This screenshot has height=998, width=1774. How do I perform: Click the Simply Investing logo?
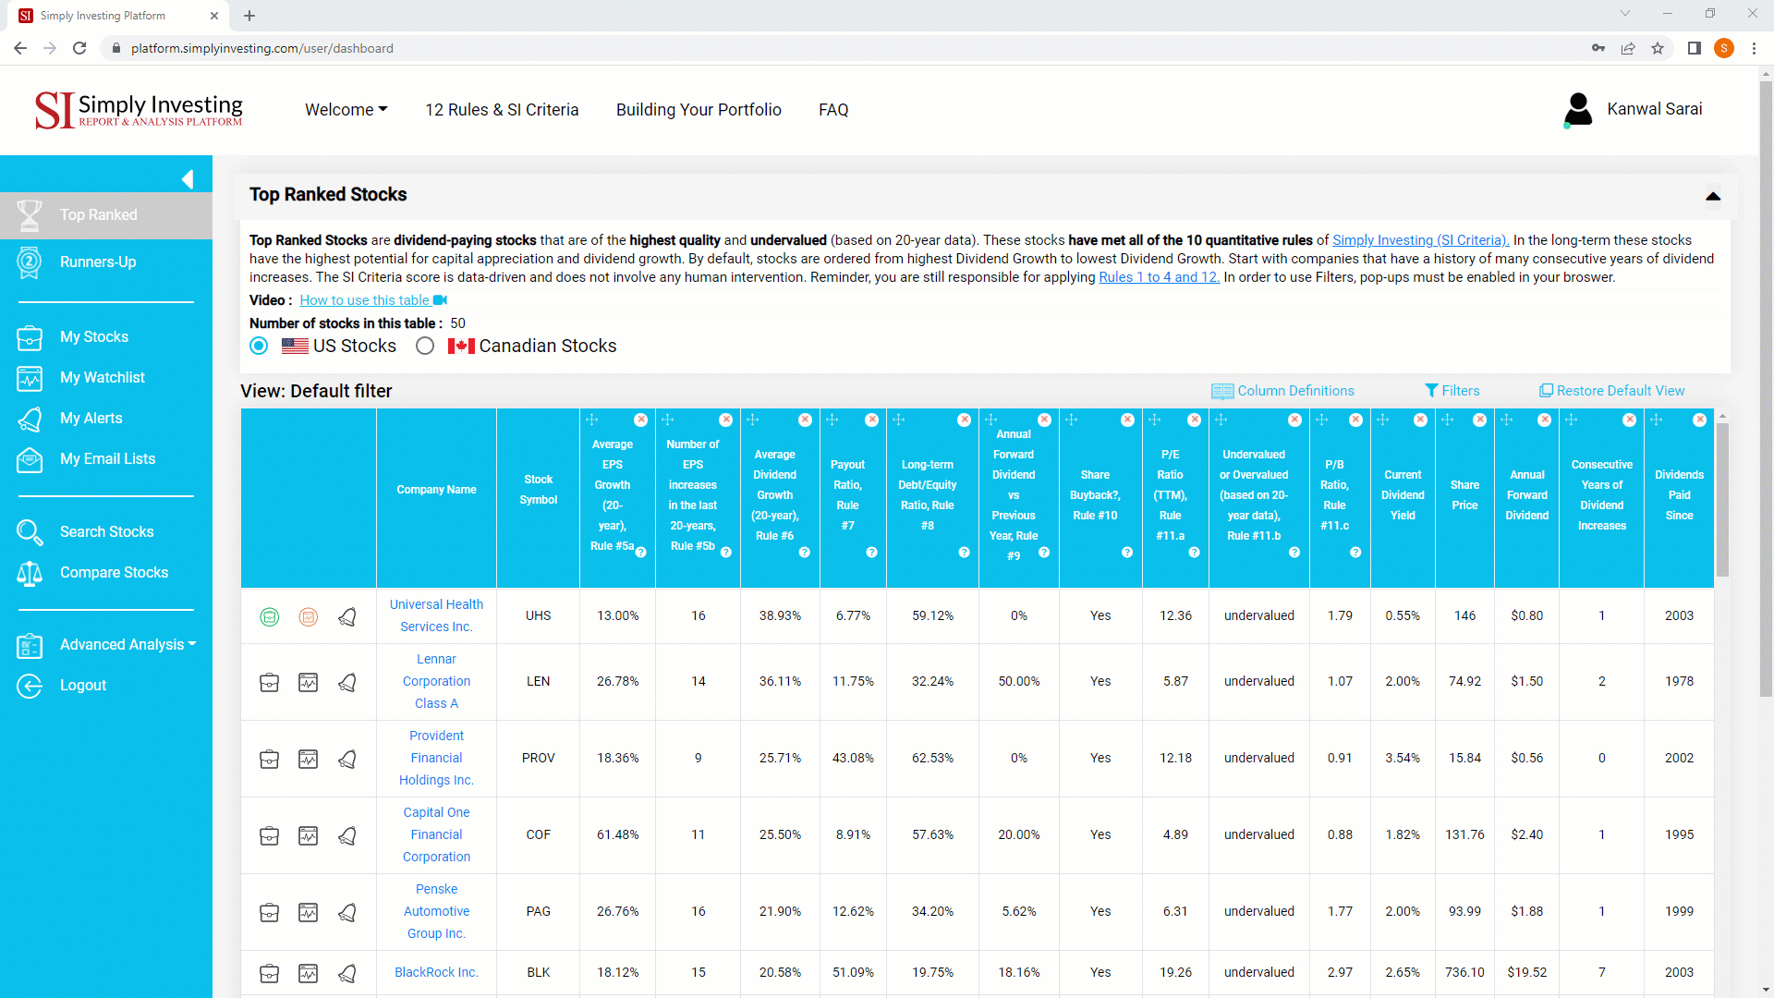[139, 110]
